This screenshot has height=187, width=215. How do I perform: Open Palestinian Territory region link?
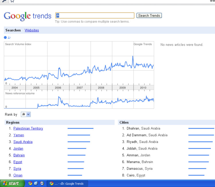[28, 128]
